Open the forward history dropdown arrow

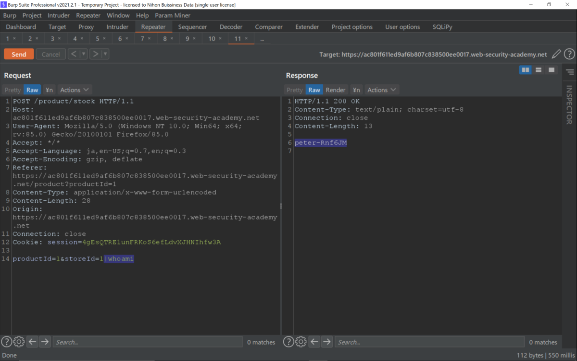(x=105, y=54)
